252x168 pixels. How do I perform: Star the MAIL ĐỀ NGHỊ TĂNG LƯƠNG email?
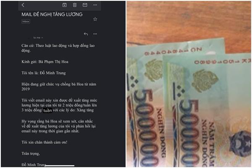pos(95,19)
